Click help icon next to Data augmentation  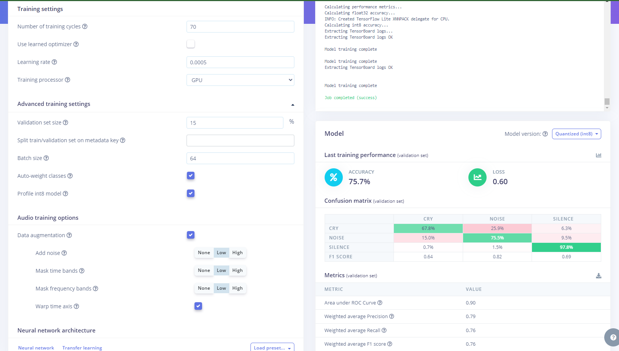point(69,235)
